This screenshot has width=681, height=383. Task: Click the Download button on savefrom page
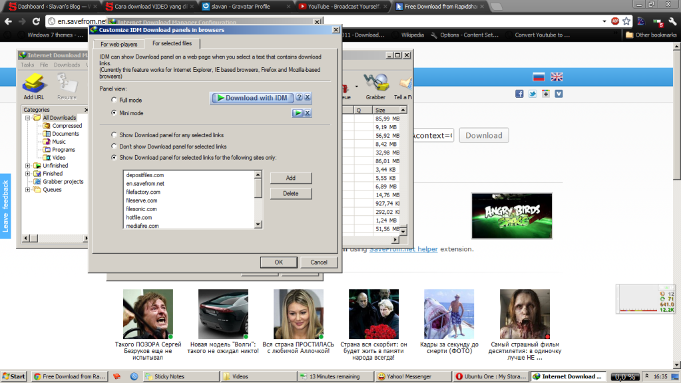click(484, 135)
